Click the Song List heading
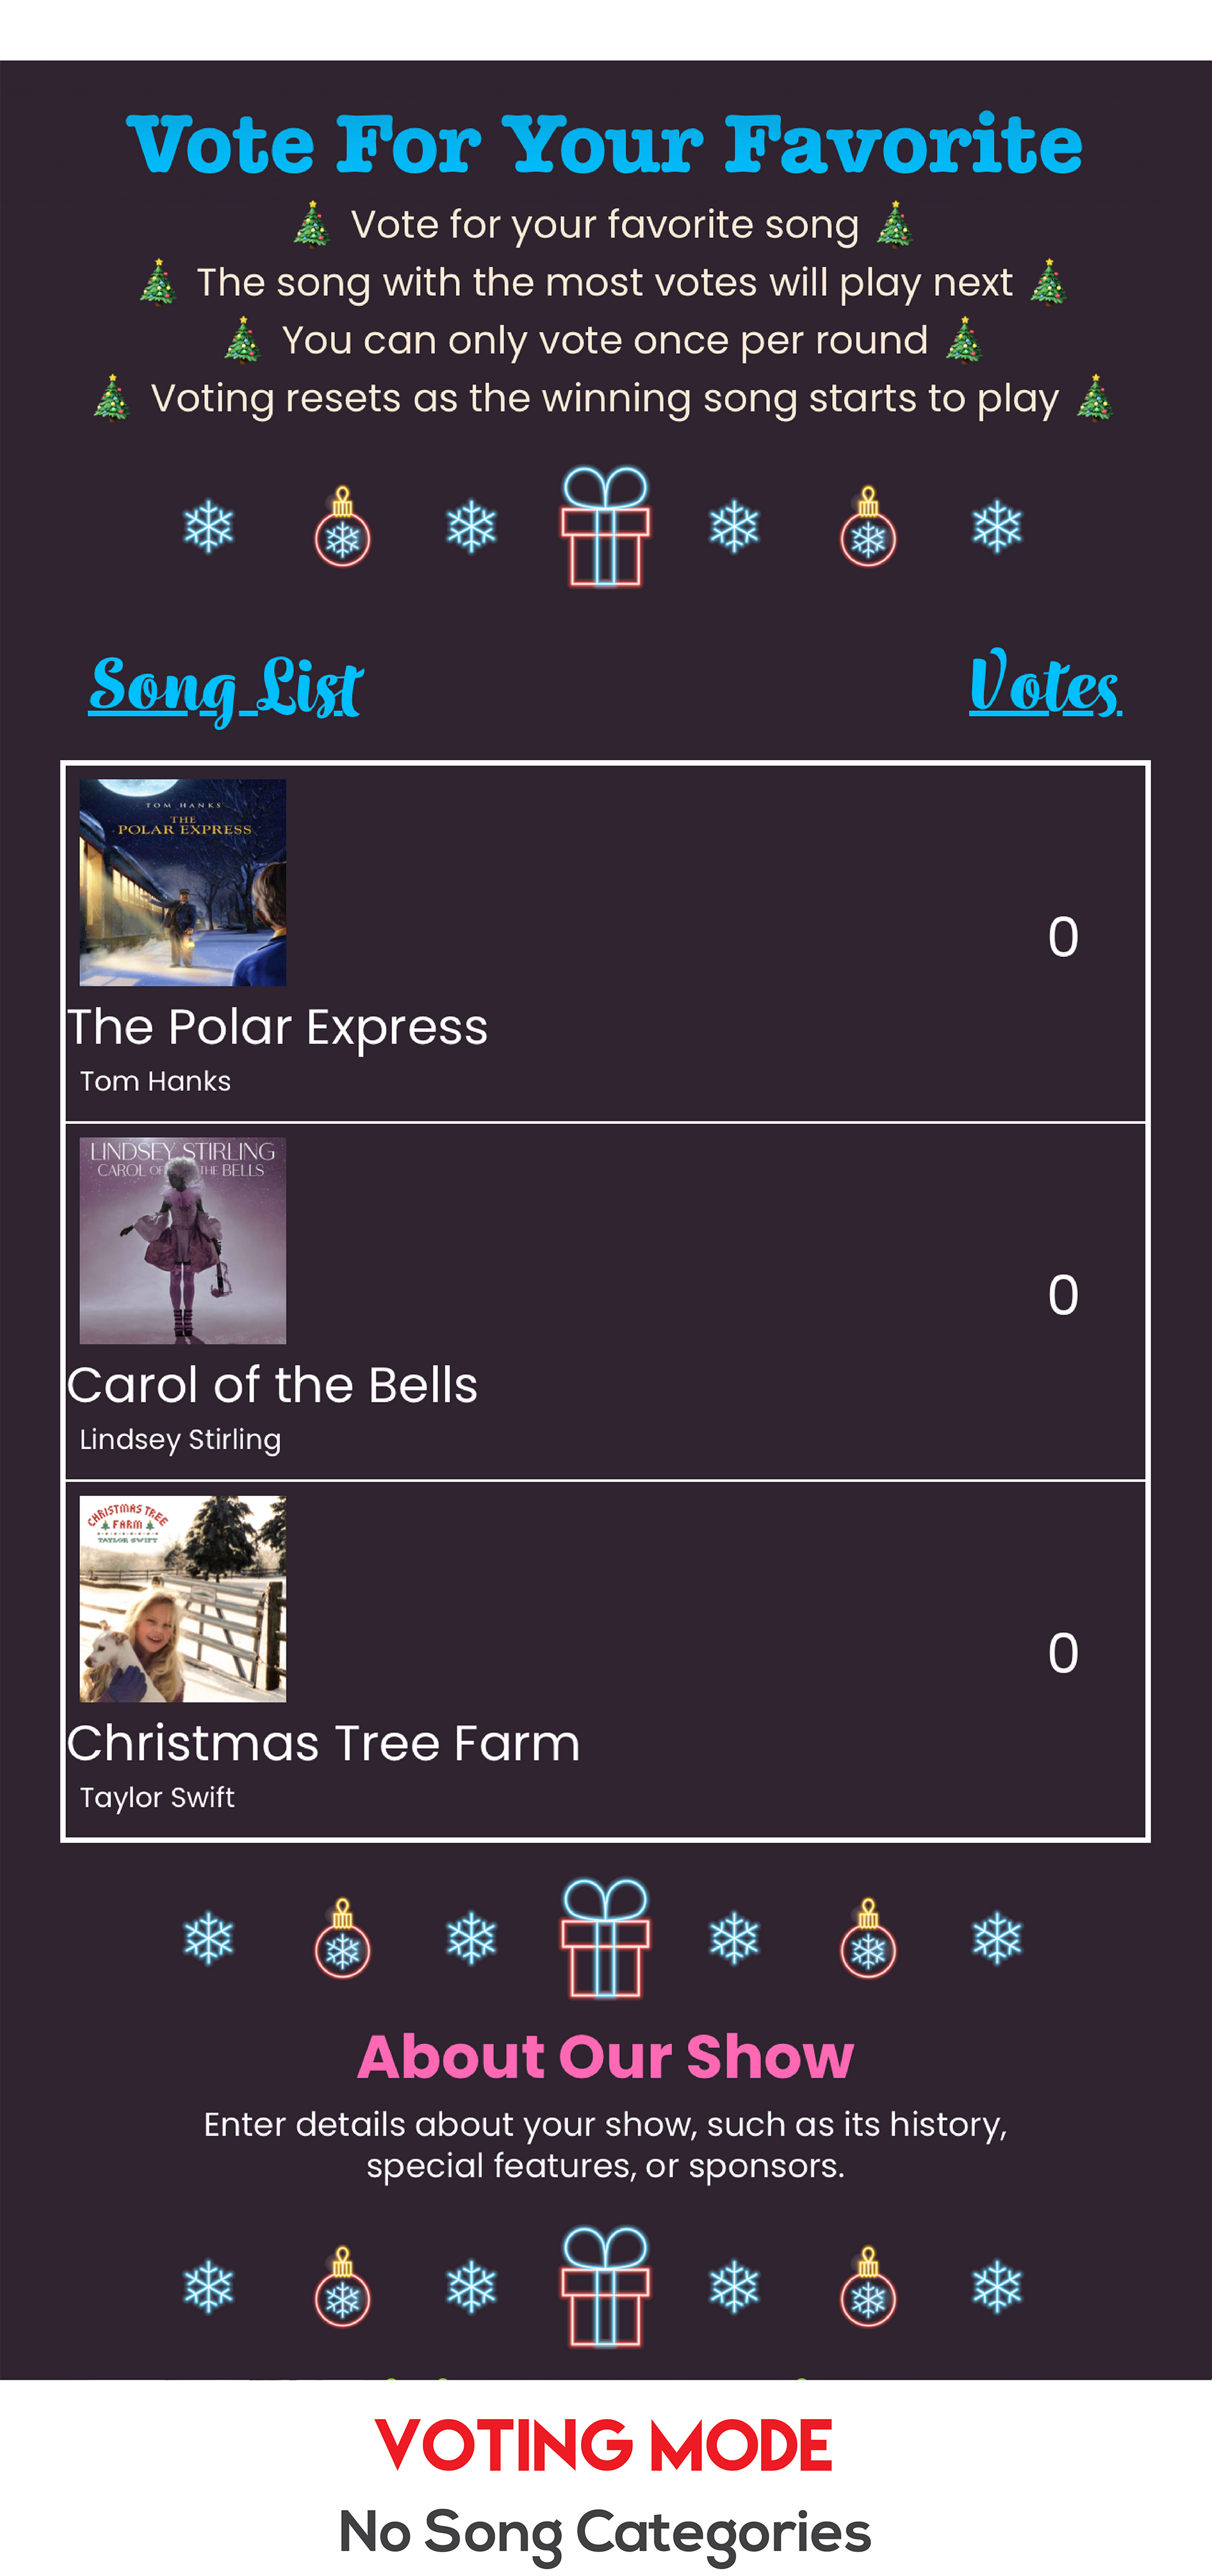 pos(226,687)
